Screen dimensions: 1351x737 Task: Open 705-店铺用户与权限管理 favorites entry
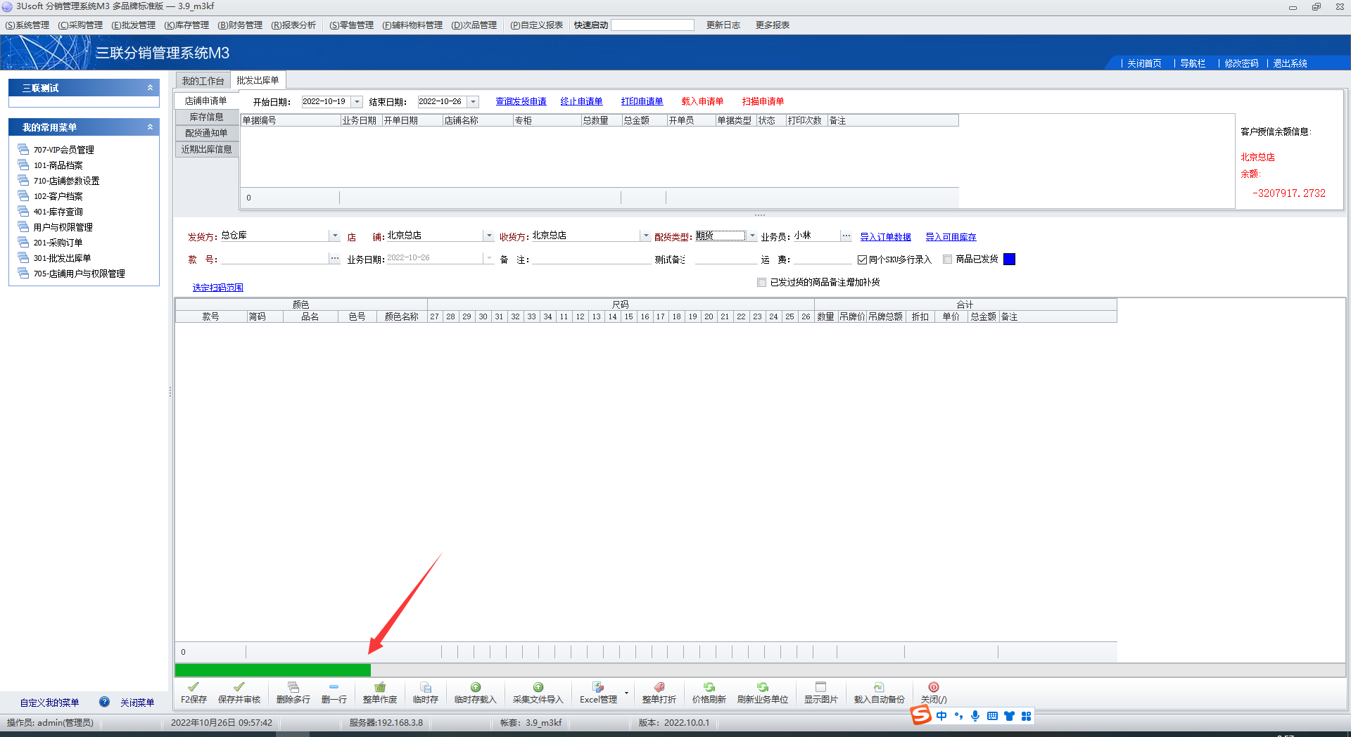tap(80, 274)
